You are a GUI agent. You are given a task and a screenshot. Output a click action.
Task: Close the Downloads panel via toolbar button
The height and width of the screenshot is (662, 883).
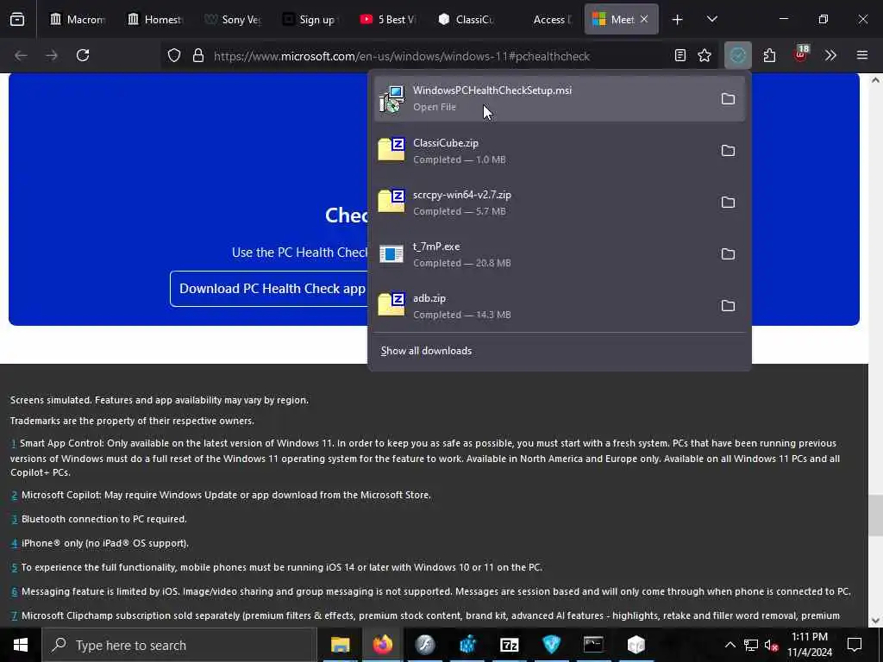738,55
